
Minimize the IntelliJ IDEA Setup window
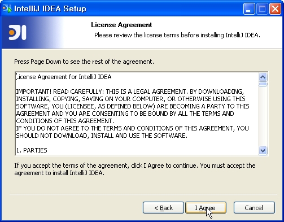pyautogui.click(x=249, y=8)
